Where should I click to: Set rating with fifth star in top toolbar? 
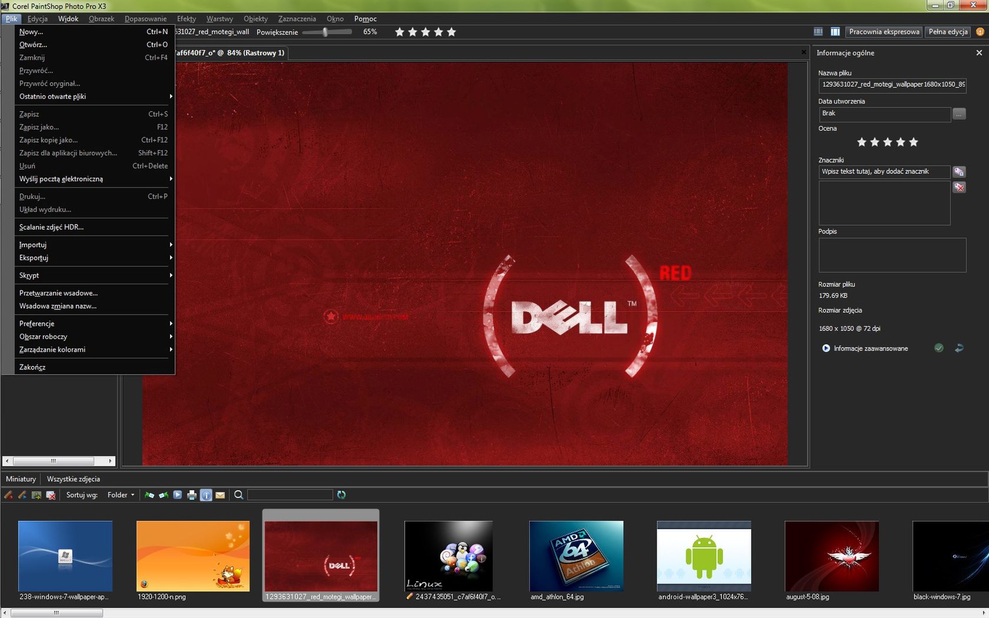pyautogui.click(x=452, y=32)
